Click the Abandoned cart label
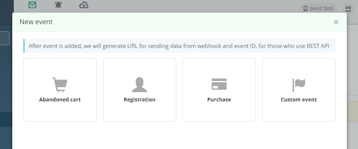The width and height of the screenshot is (358, 149). [x=60, y=100]
